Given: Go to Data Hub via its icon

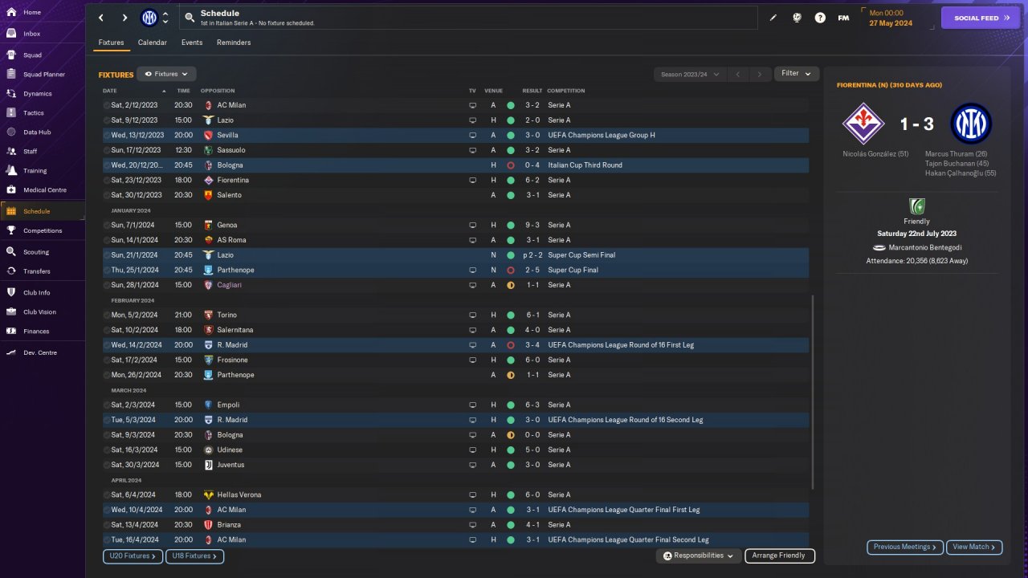Looking at the screenshot, I should point(11,132).
